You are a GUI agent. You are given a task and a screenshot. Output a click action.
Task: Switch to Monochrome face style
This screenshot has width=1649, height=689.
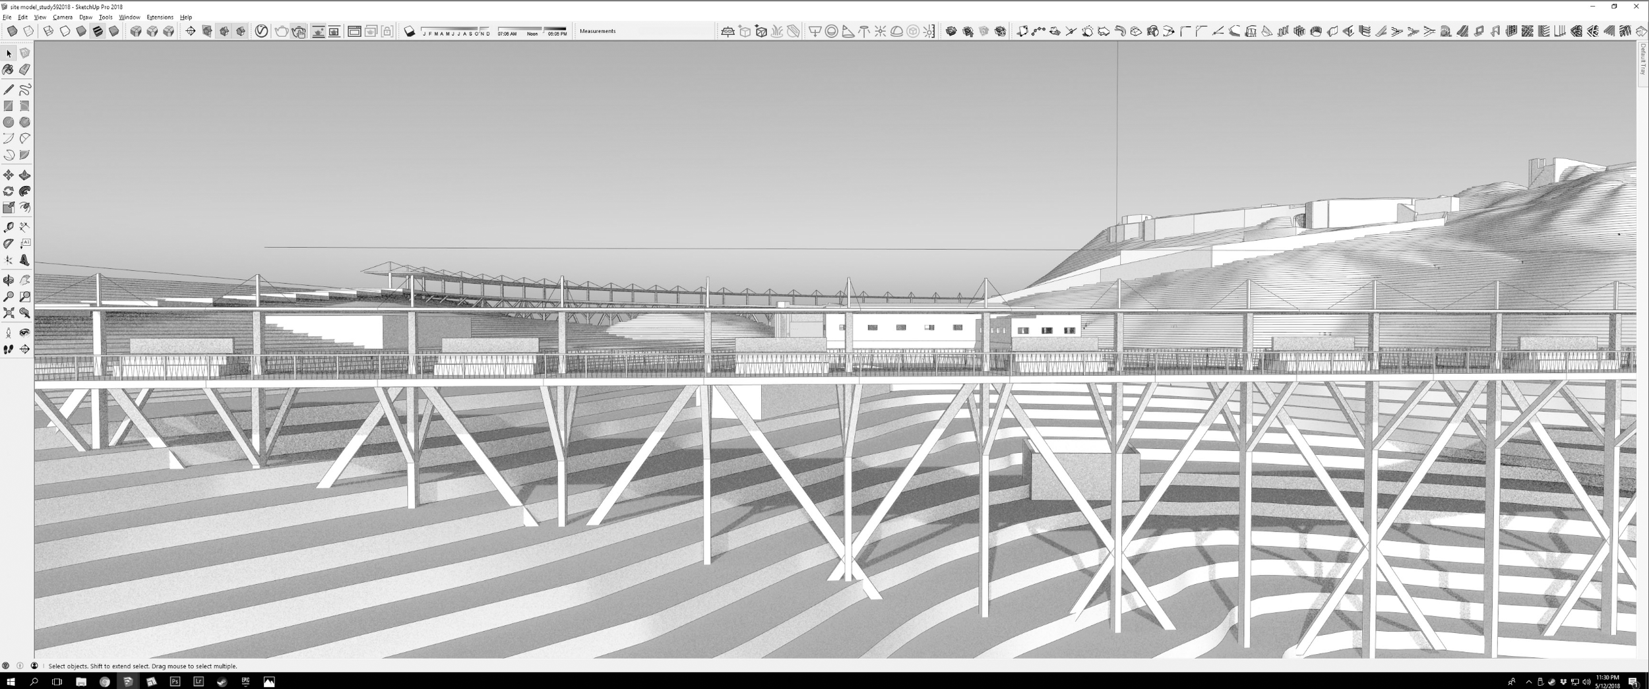point(114,31)
